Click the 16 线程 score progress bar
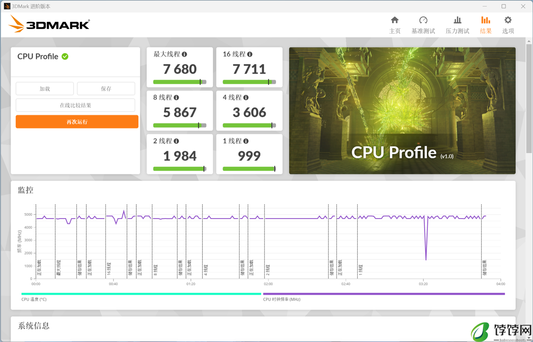Screen dimensions: 533x342 [249, 82]
